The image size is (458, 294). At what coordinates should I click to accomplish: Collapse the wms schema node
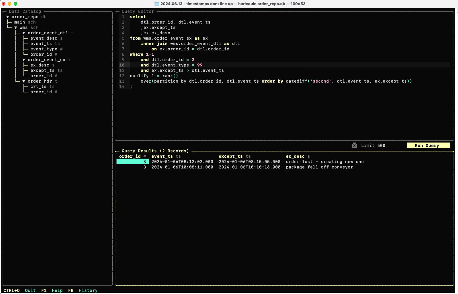click(x=16, y=28)
